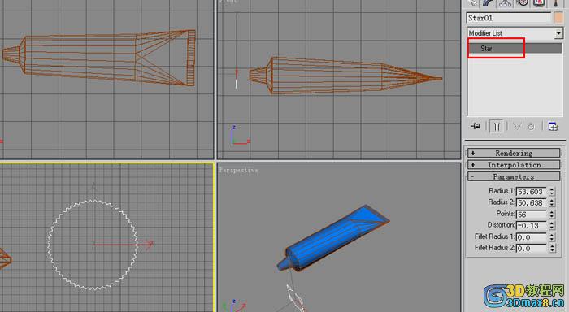Click the Fillet Radius 1 spinner arrows

point(552,237)
